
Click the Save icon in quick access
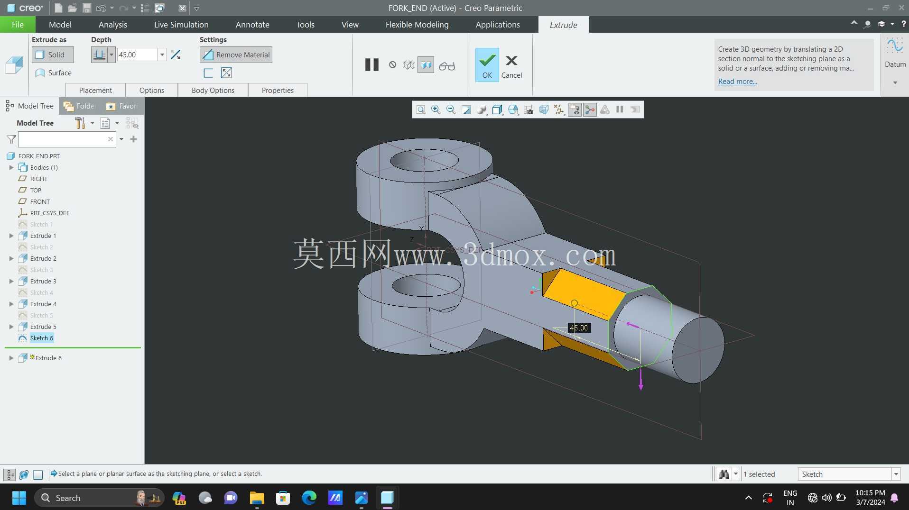tap(86, 8)
